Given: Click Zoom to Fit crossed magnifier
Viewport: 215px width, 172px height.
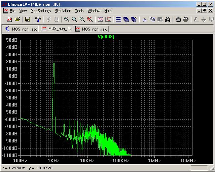Looking at the screenshot, I should 90,19.
